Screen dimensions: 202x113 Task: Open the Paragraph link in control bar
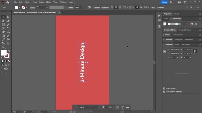click(x=105, y=8)
